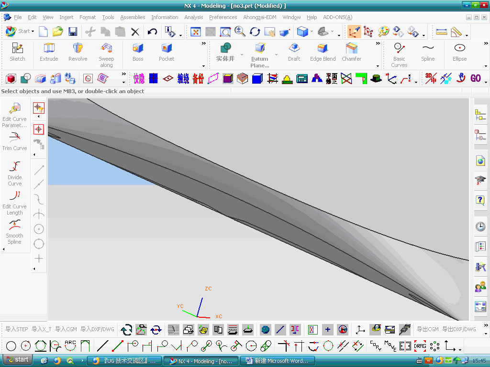Select the Zoom in/out magnifier
This screenshot has height=367, width=490.
[x=240, y=32]
